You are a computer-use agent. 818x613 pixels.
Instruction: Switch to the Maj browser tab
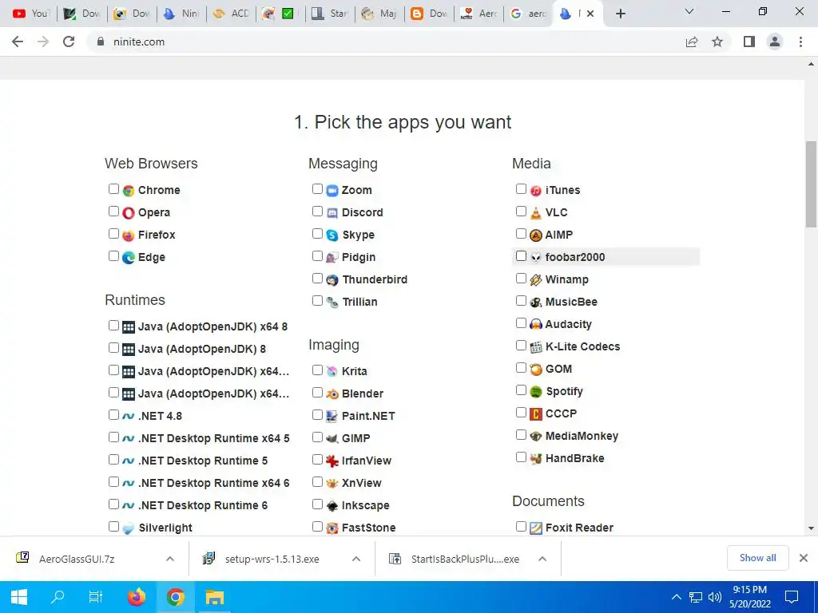(x=379, y=14)
